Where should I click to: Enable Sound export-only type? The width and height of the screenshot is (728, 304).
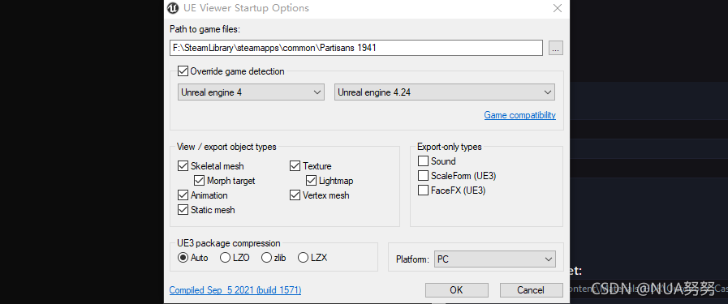[423, 161]
